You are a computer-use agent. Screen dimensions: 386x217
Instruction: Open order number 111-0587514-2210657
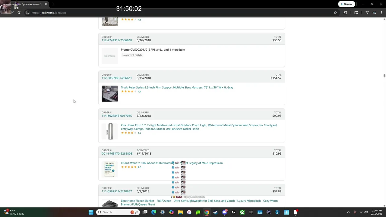click(117, 191)
